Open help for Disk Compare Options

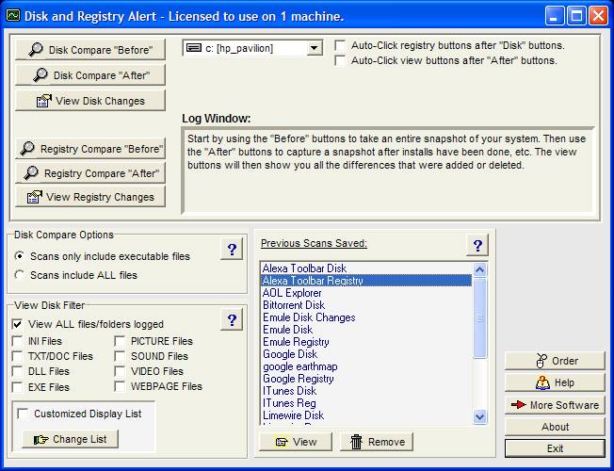(232, 250)
